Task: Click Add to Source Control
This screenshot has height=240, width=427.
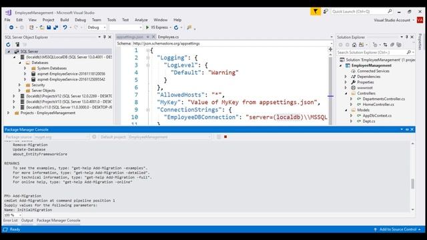Action: coord(398,229)
